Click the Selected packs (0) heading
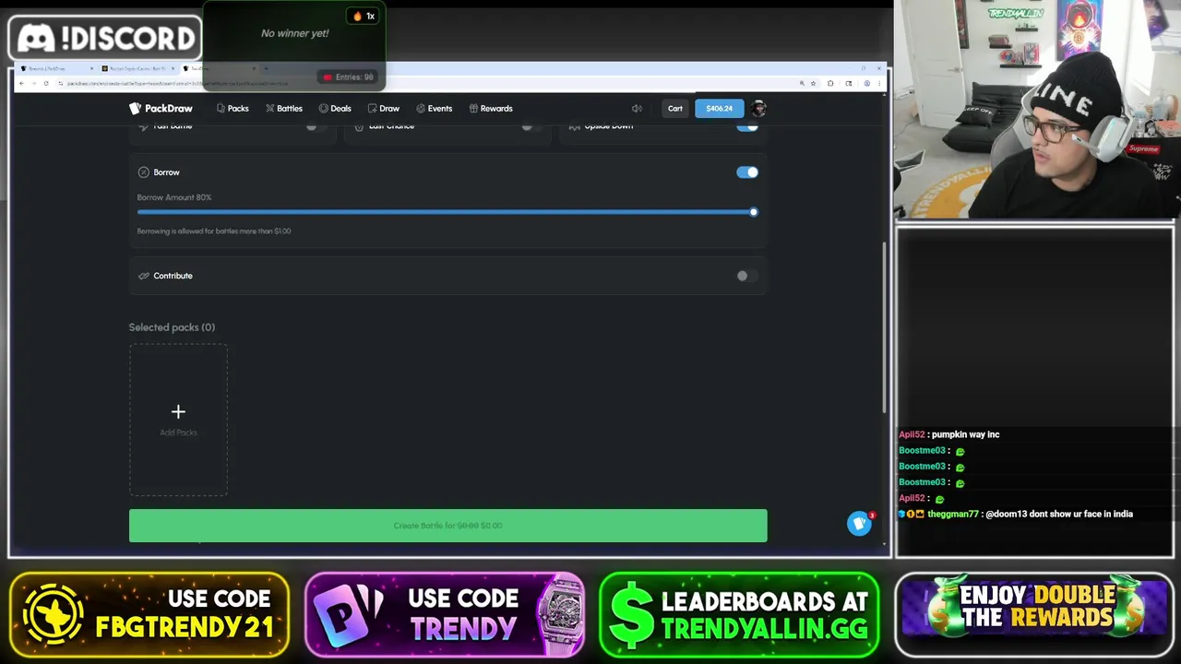Screen dimensions: 1181x664 click(172, 327)
